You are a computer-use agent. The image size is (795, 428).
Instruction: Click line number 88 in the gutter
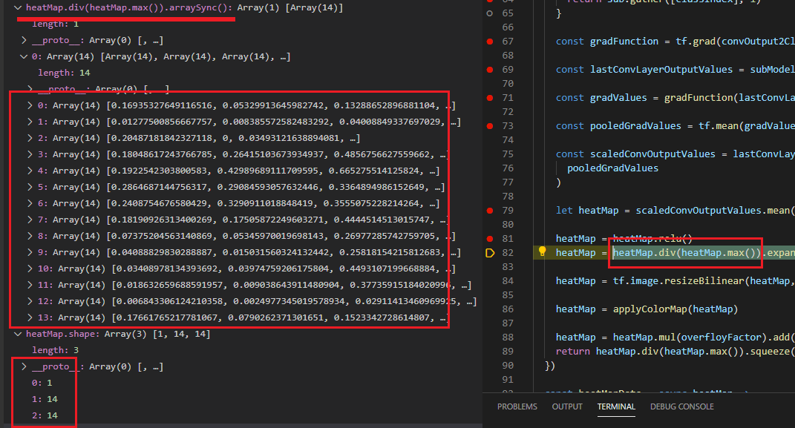pos(508,338)
